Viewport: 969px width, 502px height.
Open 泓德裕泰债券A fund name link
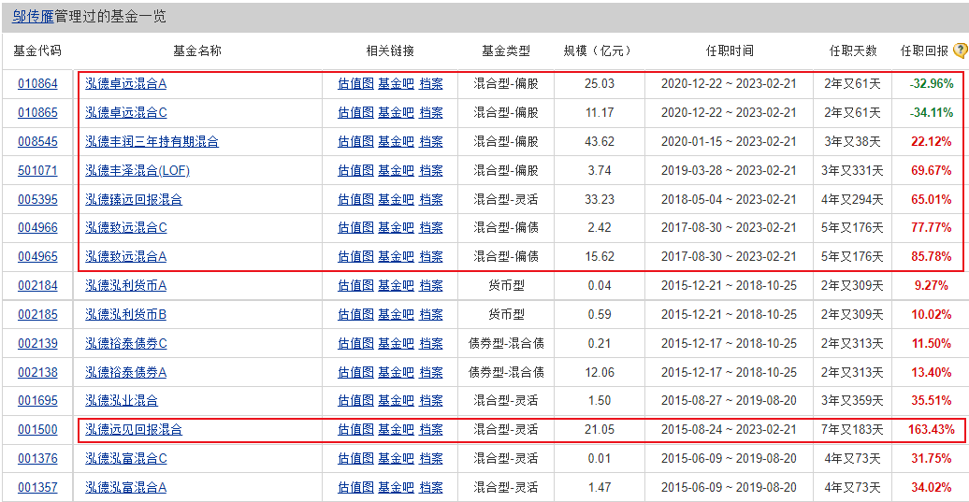tap(125, 372)
